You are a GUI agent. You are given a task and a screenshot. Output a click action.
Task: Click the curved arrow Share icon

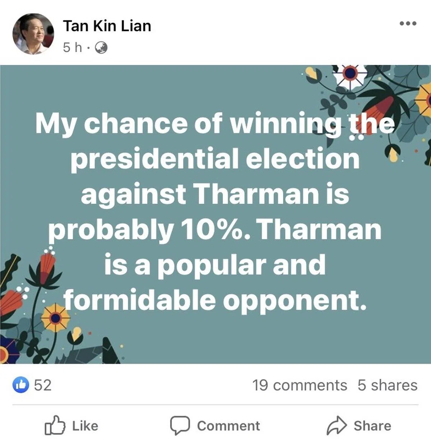[336, 425]
